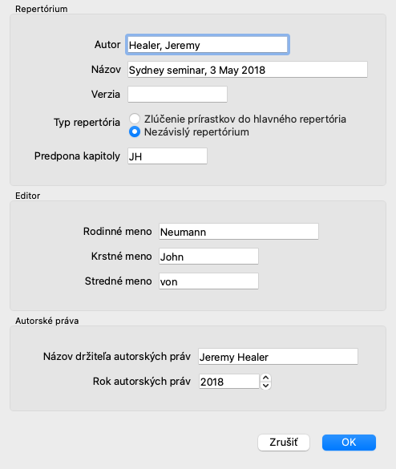This screenshot has width=396, height=469.
Task: Confirm the dialog with OK
Action: click(349, 443)
